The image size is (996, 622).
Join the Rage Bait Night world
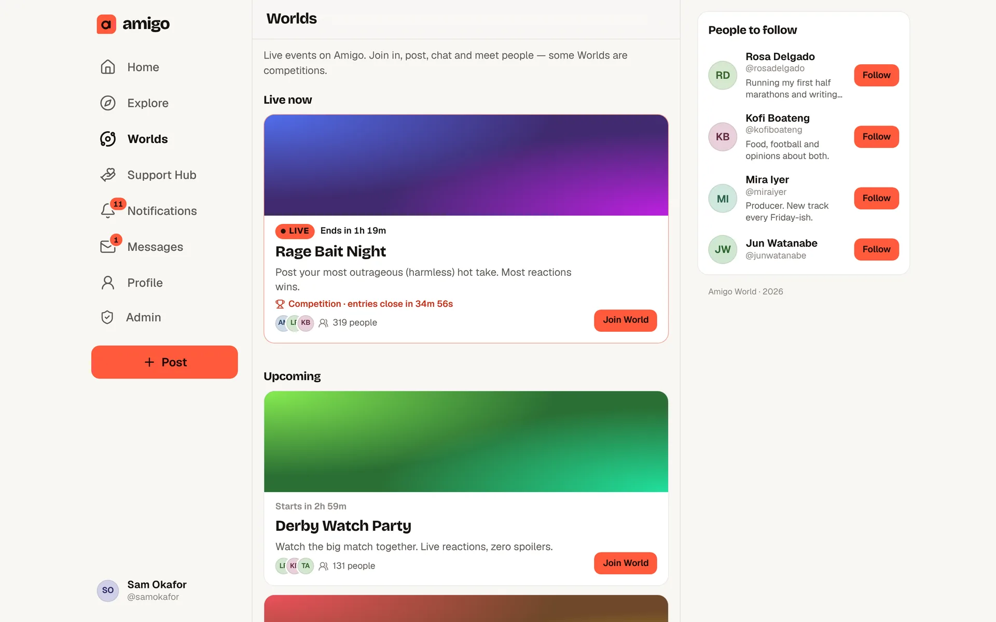point(625,320)
